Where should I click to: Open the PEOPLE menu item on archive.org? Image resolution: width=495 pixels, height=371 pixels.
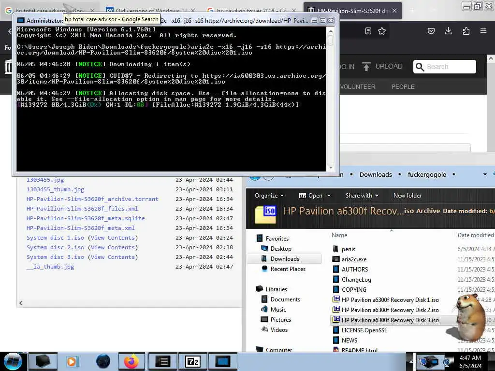click(403, 87)
